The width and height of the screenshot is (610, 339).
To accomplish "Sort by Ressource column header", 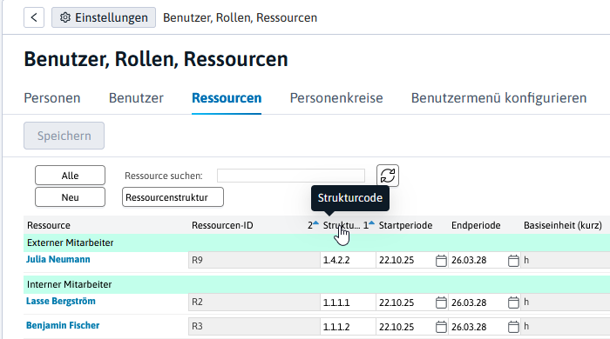I will (x=49, y=225).
